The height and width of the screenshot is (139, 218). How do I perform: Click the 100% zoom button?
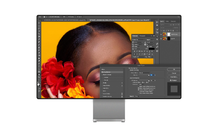coord(64,17)
